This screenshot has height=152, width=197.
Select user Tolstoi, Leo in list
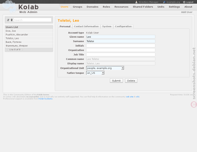point(29,38)
